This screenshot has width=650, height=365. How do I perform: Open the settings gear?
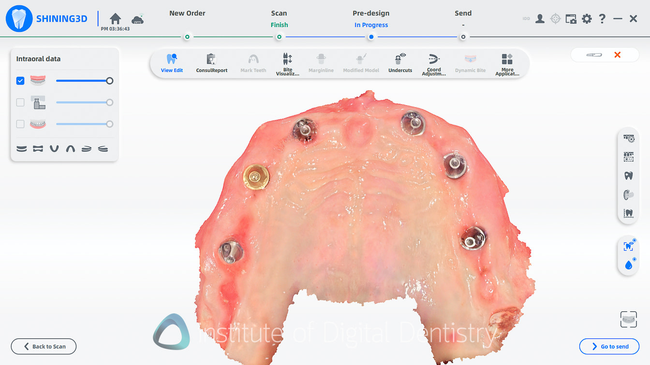[586, 18]
